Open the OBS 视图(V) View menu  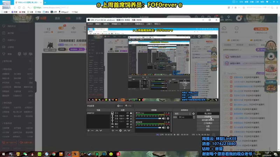(x=106, y=24)
